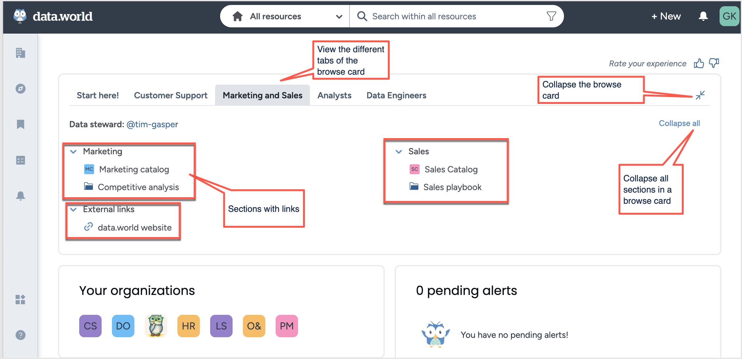Click the thumbs up rate experience button
The image size is (742, 359).
698,63
